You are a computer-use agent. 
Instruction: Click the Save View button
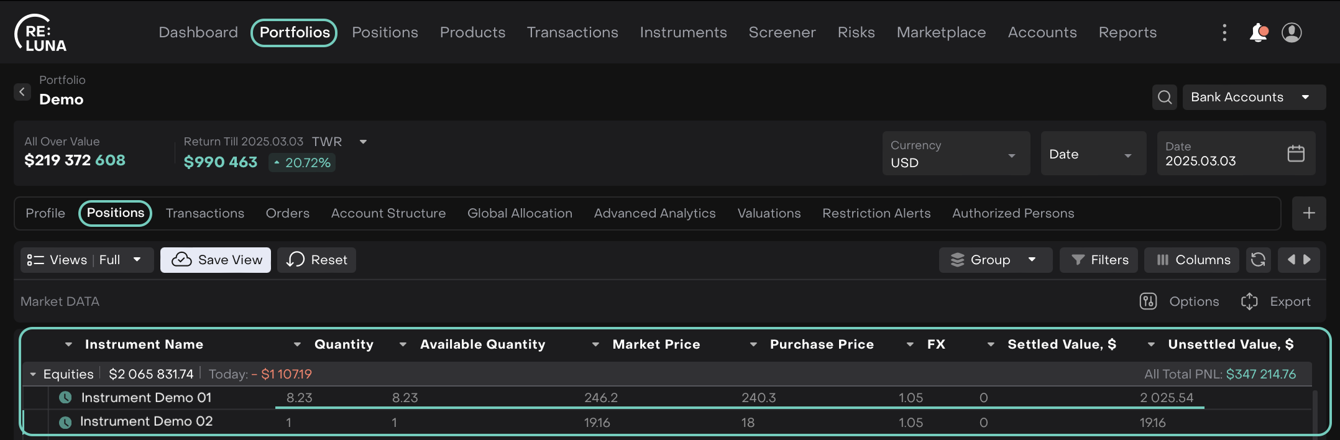216,260
